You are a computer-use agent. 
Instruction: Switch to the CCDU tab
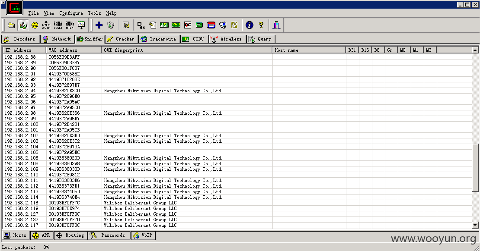click(x=194, y=39)
